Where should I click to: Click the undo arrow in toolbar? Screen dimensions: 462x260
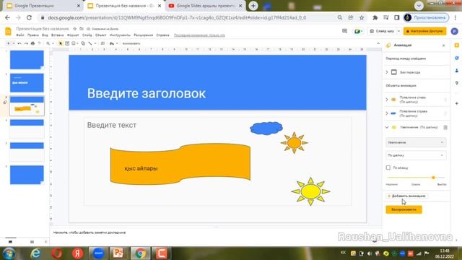pyautogui.click(x=19, y=43)
